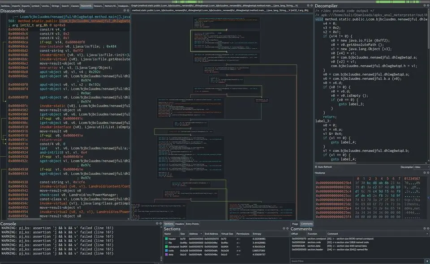The height and width of the screenshot is (264, 430).
Task: Float the Decompiler panel using its float icon
Action: click(425, 5)
